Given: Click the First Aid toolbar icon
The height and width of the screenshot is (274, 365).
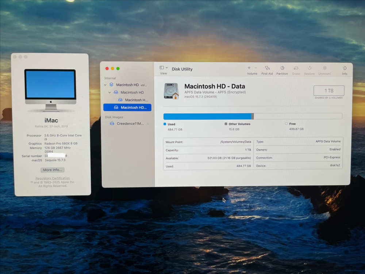Looking at the screenshot, I should click(x=267, y=68).
